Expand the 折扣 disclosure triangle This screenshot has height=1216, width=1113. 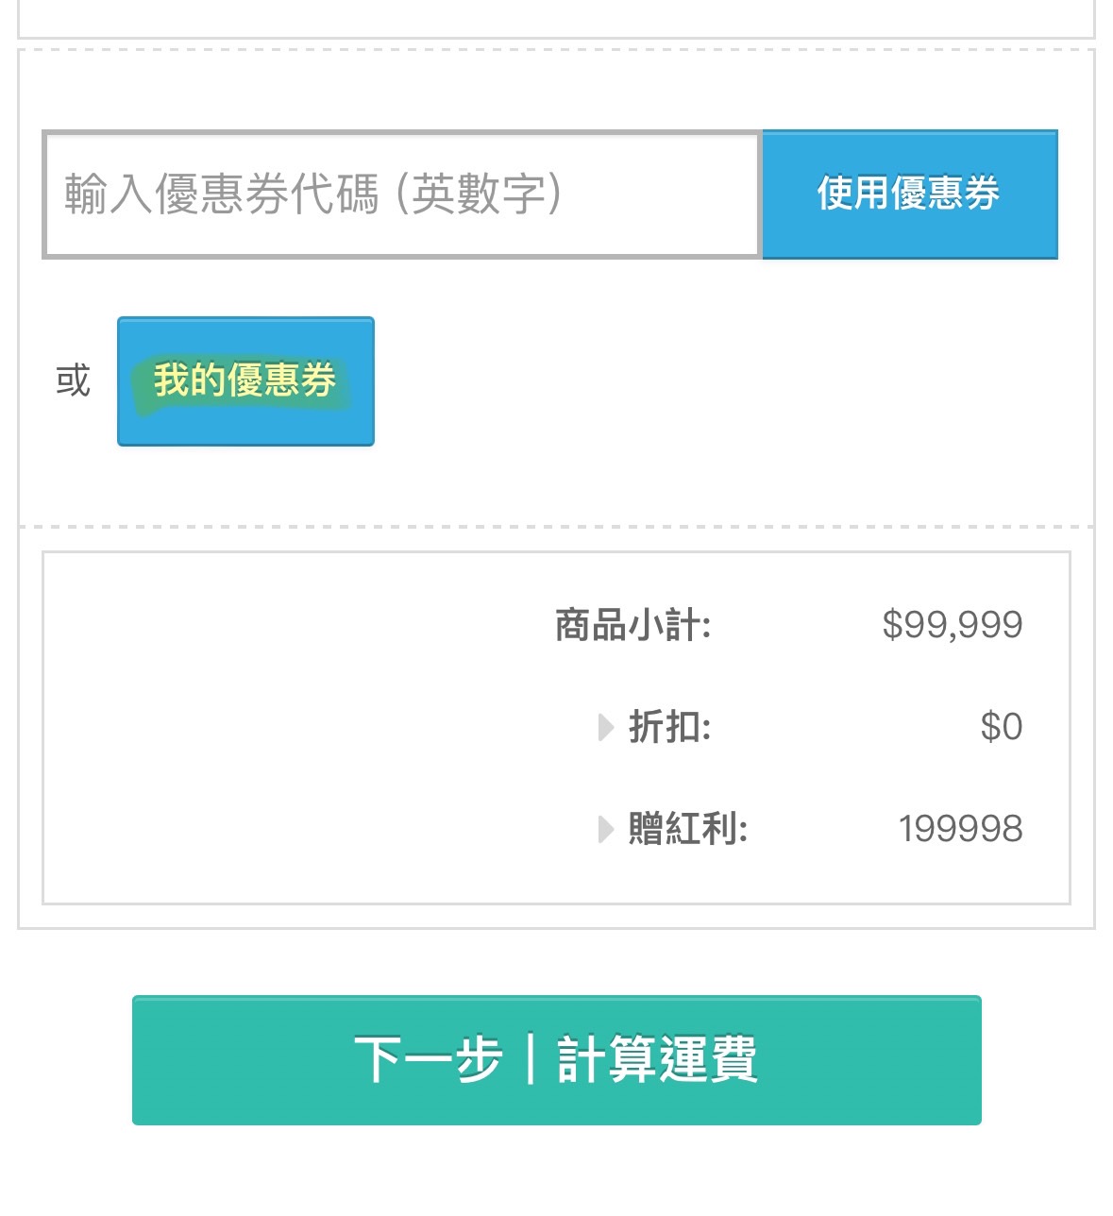coord(606,727)
